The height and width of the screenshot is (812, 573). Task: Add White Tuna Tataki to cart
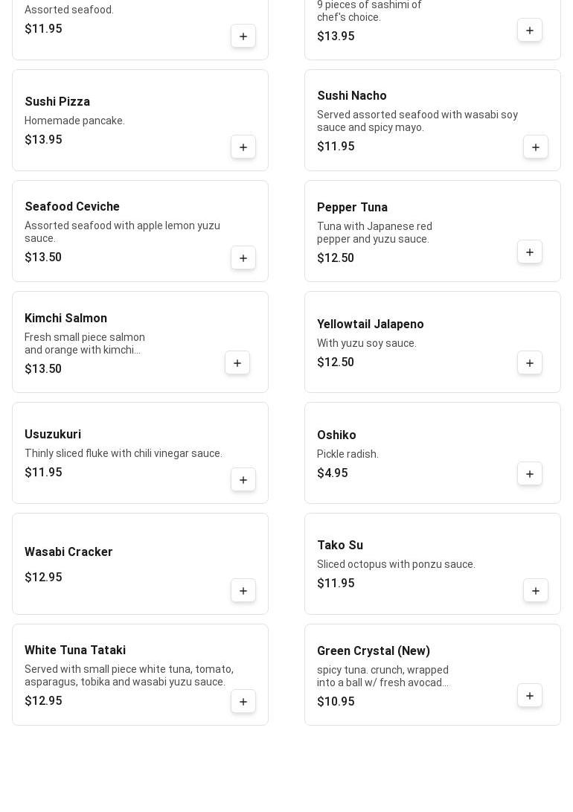[243, 702]
